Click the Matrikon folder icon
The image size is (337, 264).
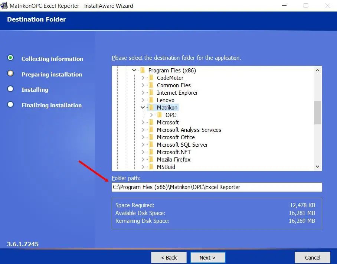[x=151, y=107]
